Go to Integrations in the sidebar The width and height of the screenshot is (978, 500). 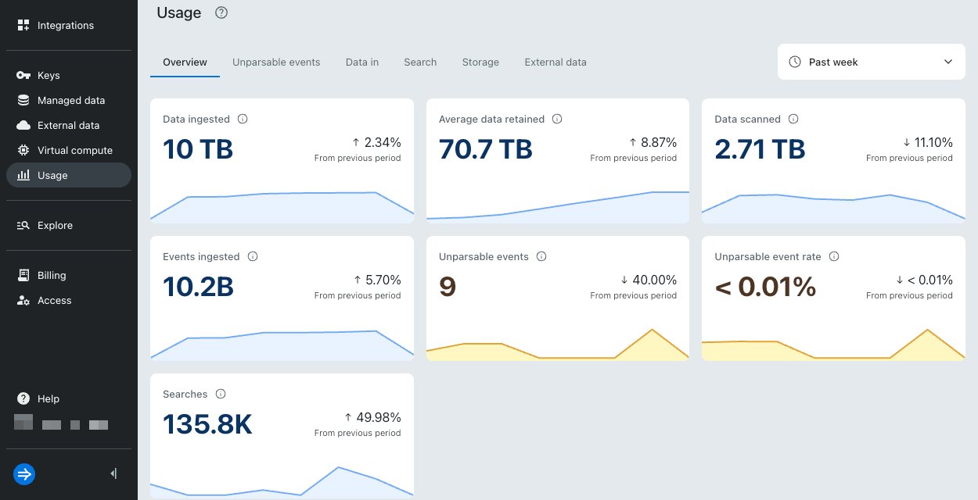(66, 25)
